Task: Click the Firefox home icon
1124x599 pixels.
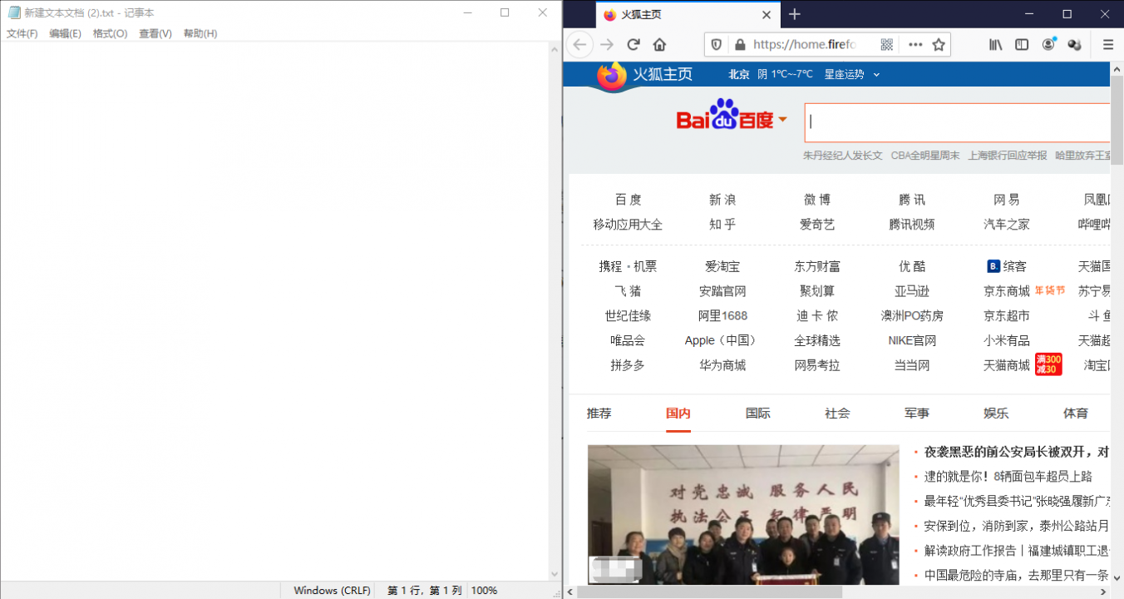Action: point(659,45)
